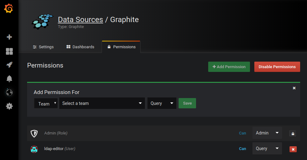Follow the Data Sources breadcrumb link
Image resolution: width=307 pixels, height=160 pixels.
coord(80,20)
